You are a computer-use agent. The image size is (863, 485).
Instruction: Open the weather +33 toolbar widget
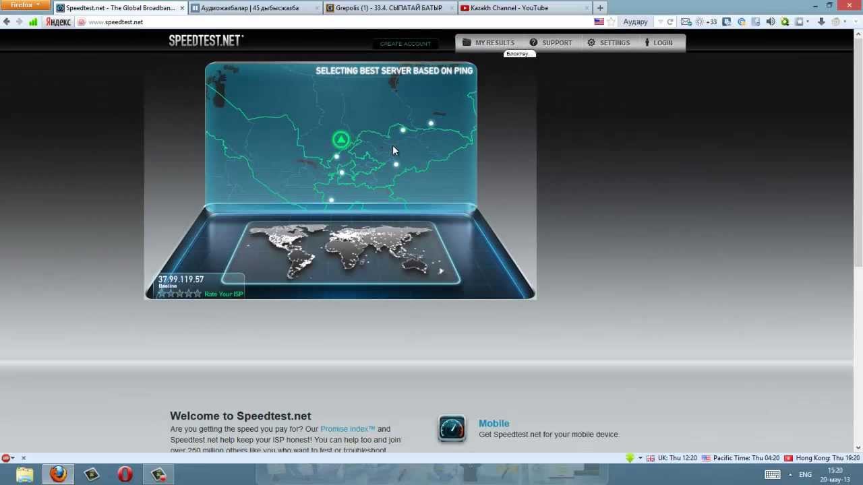click(706, 22)
